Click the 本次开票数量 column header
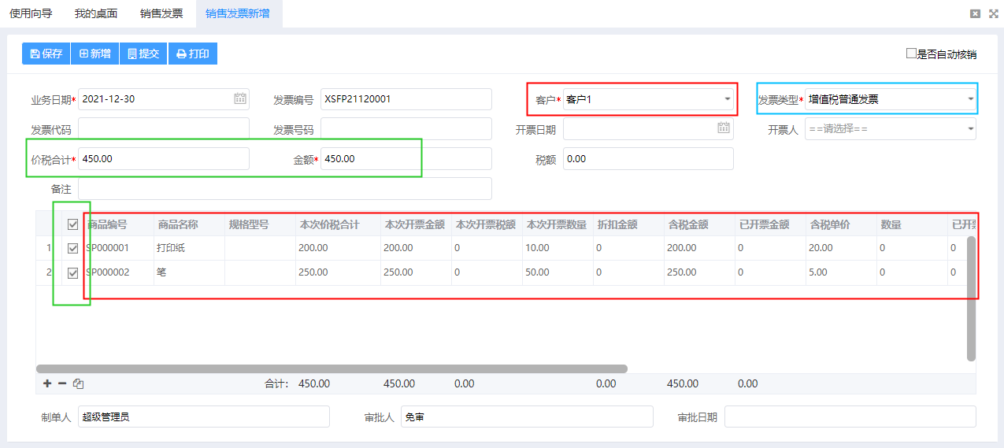 point(558,224)
